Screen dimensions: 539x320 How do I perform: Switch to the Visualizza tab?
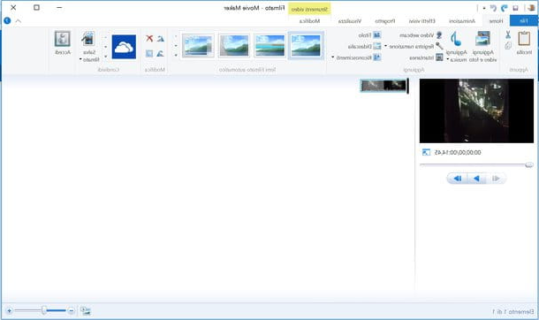[x=350, y=21]
